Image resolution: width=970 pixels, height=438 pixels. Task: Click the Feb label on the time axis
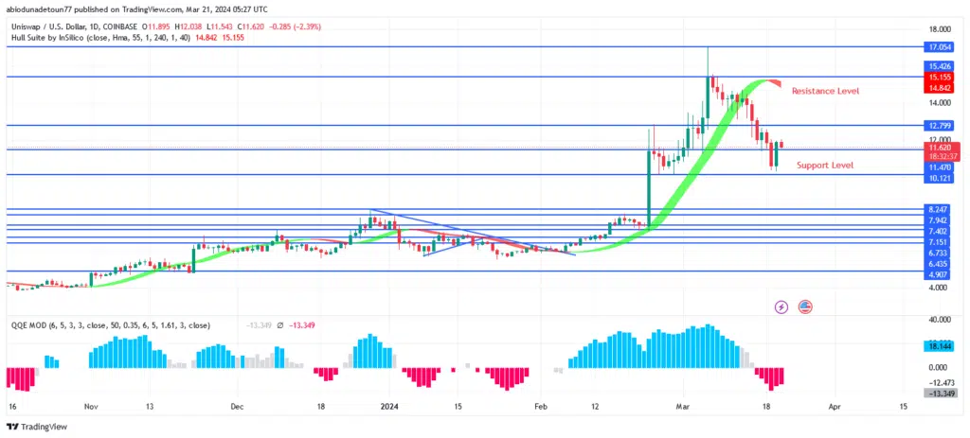pyautogui.click(x=541, y=407)
